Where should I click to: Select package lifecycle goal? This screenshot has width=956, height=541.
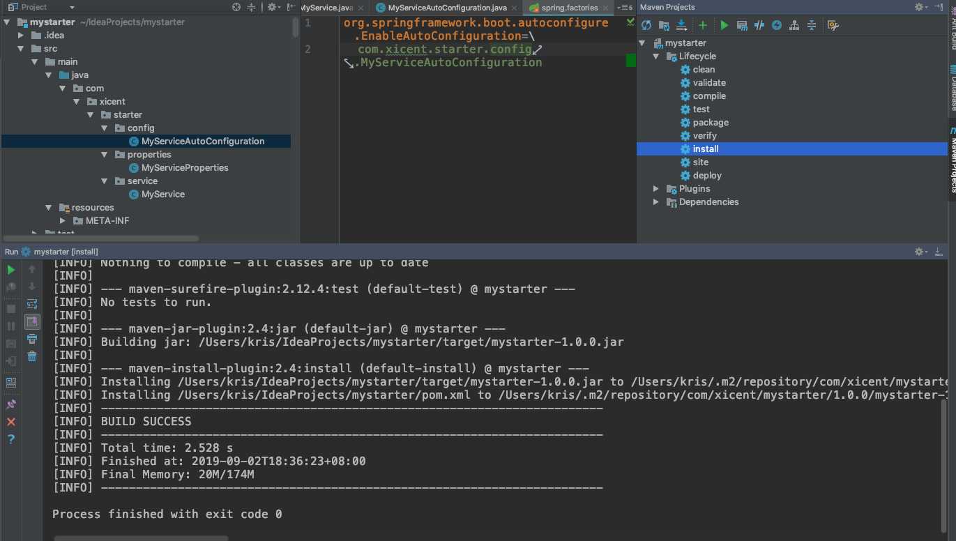(711, 123)
